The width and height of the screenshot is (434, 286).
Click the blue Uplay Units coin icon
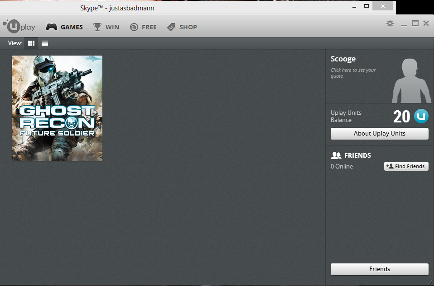(421, 116)
